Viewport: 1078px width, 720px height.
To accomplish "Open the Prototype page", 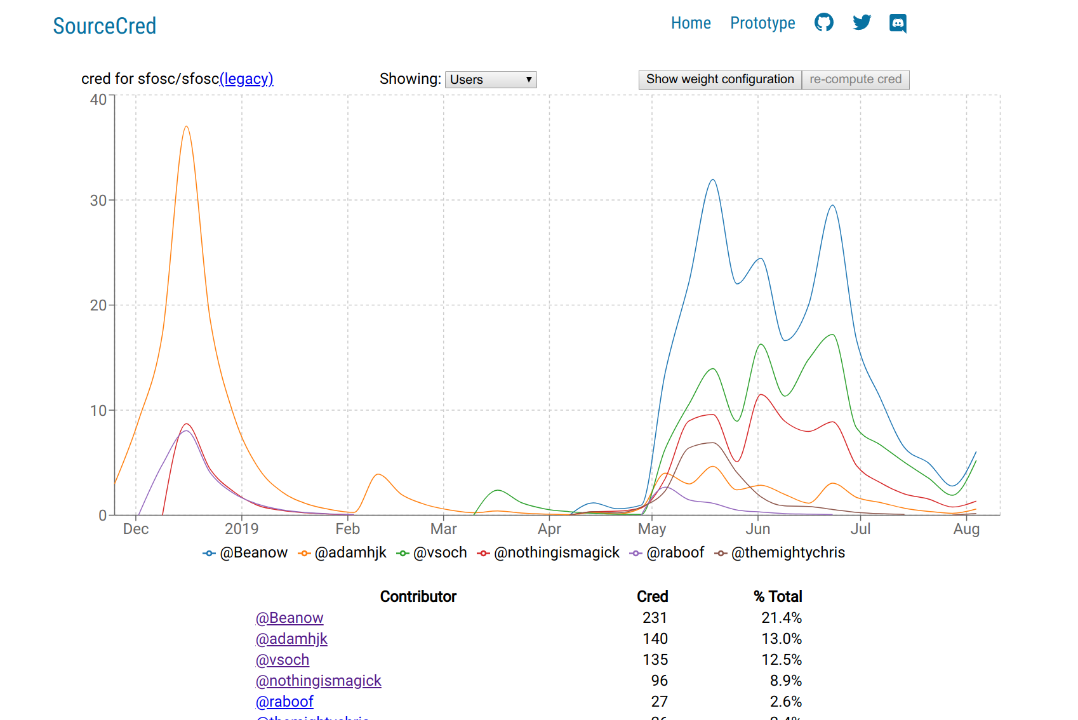I will (x=762, y=23).
